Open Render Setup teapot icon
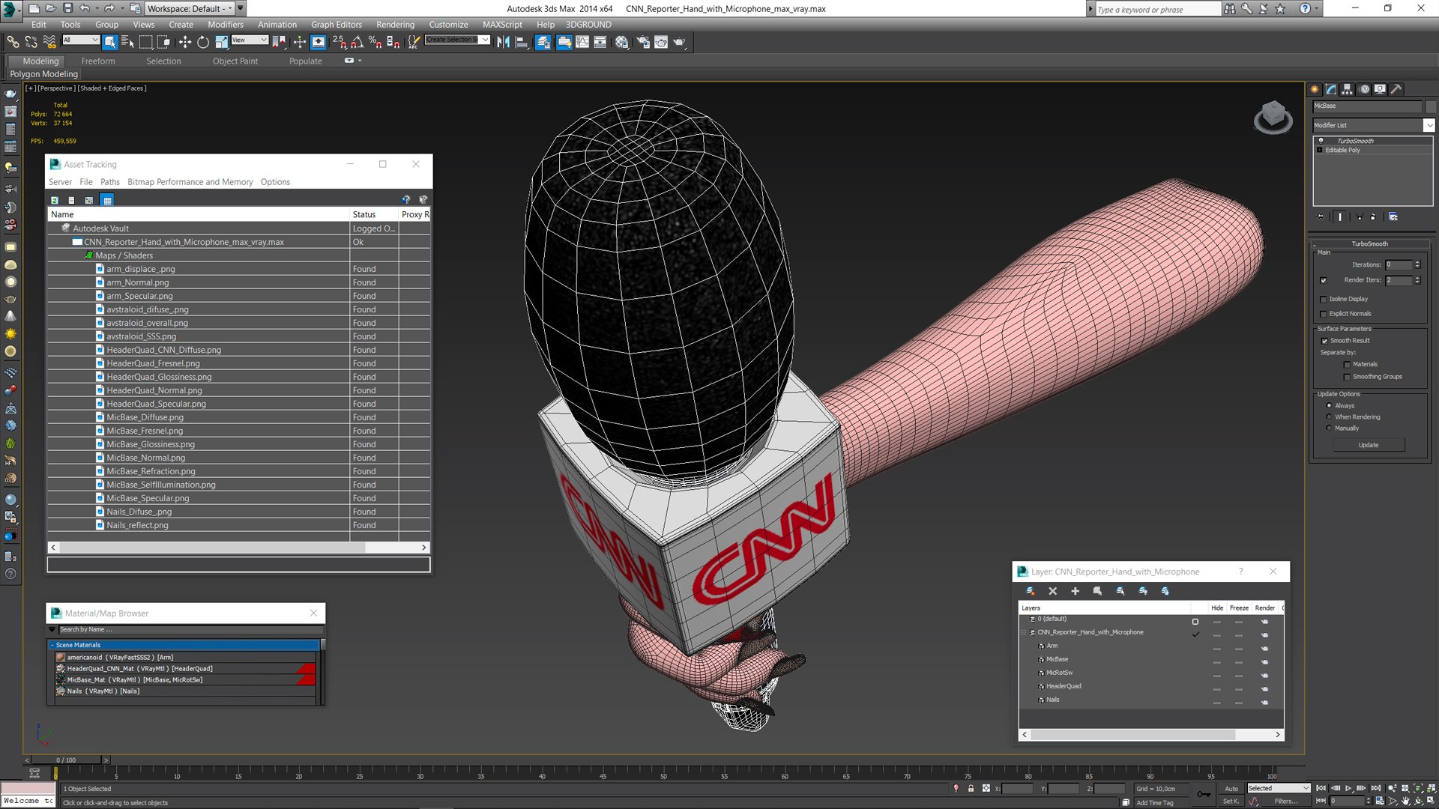This screenshot has height=809, width=1439. 643,42
